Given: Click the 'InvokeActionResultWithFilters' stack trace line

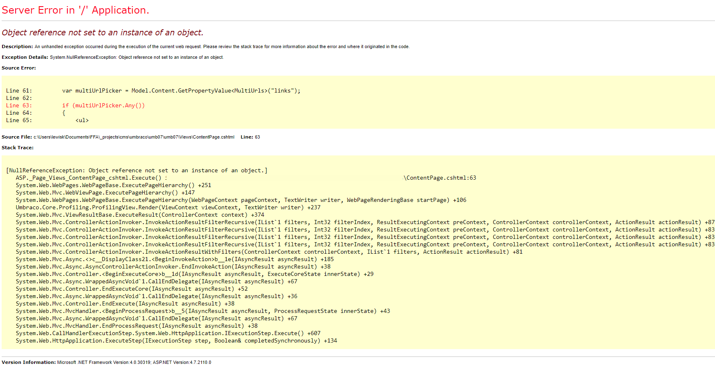Looking at the screenshot, I should click(269, 252).
